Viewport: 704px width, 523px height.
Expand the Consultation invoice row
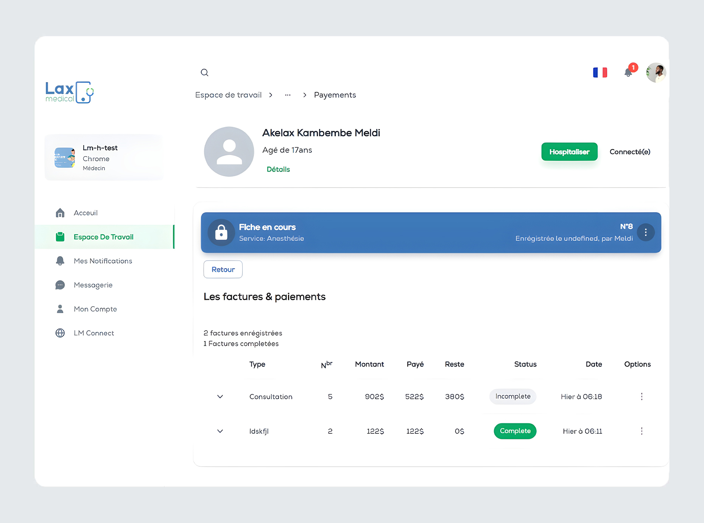220,397
